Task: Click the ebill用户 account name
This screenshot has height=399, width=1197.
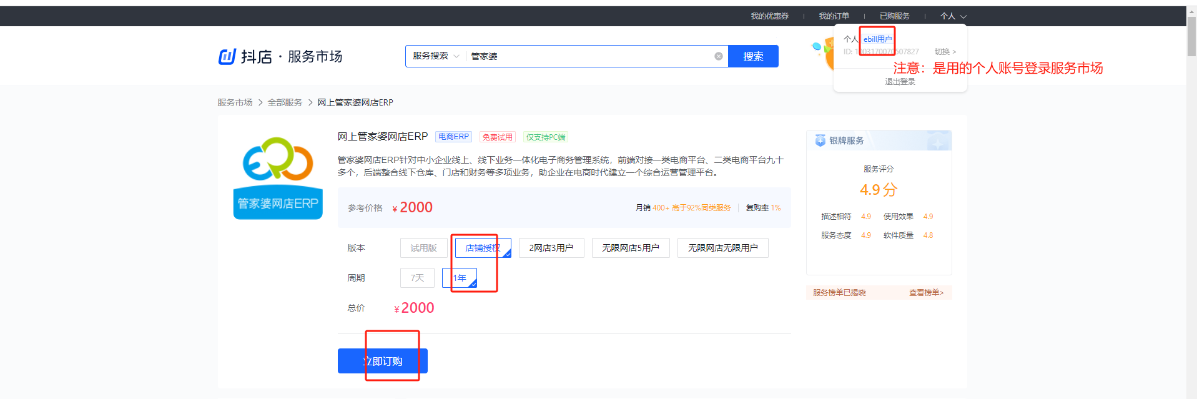Action: pos(877,39)
